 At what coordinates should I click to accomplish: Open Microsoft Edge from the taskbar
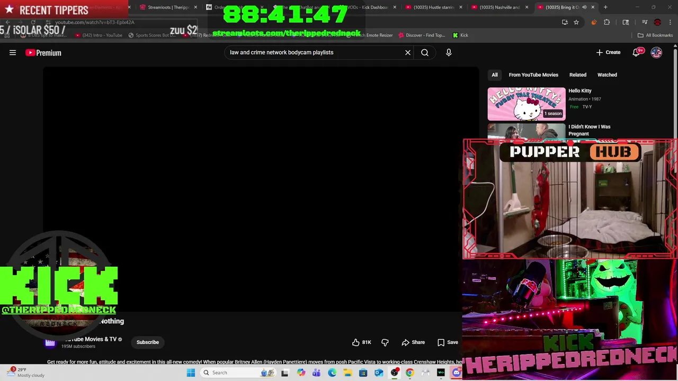tap(332, 373)
